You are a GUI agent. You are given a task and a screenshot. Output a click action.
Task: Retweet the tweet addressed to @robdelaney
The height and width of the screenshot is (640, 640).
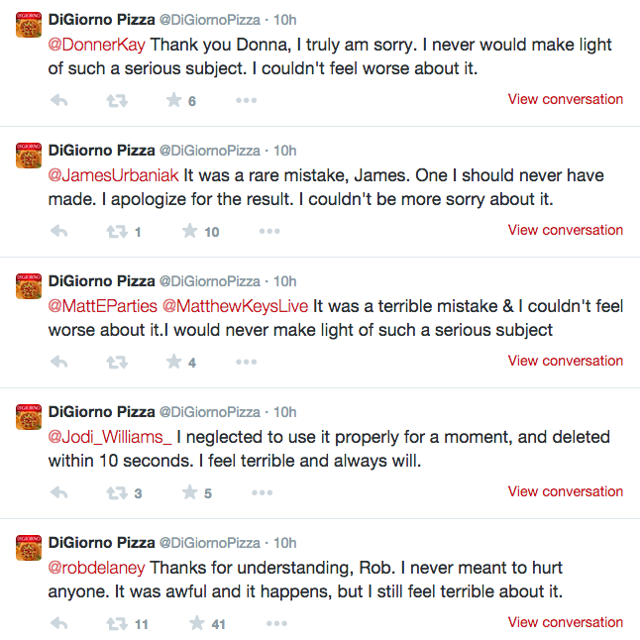117,623
